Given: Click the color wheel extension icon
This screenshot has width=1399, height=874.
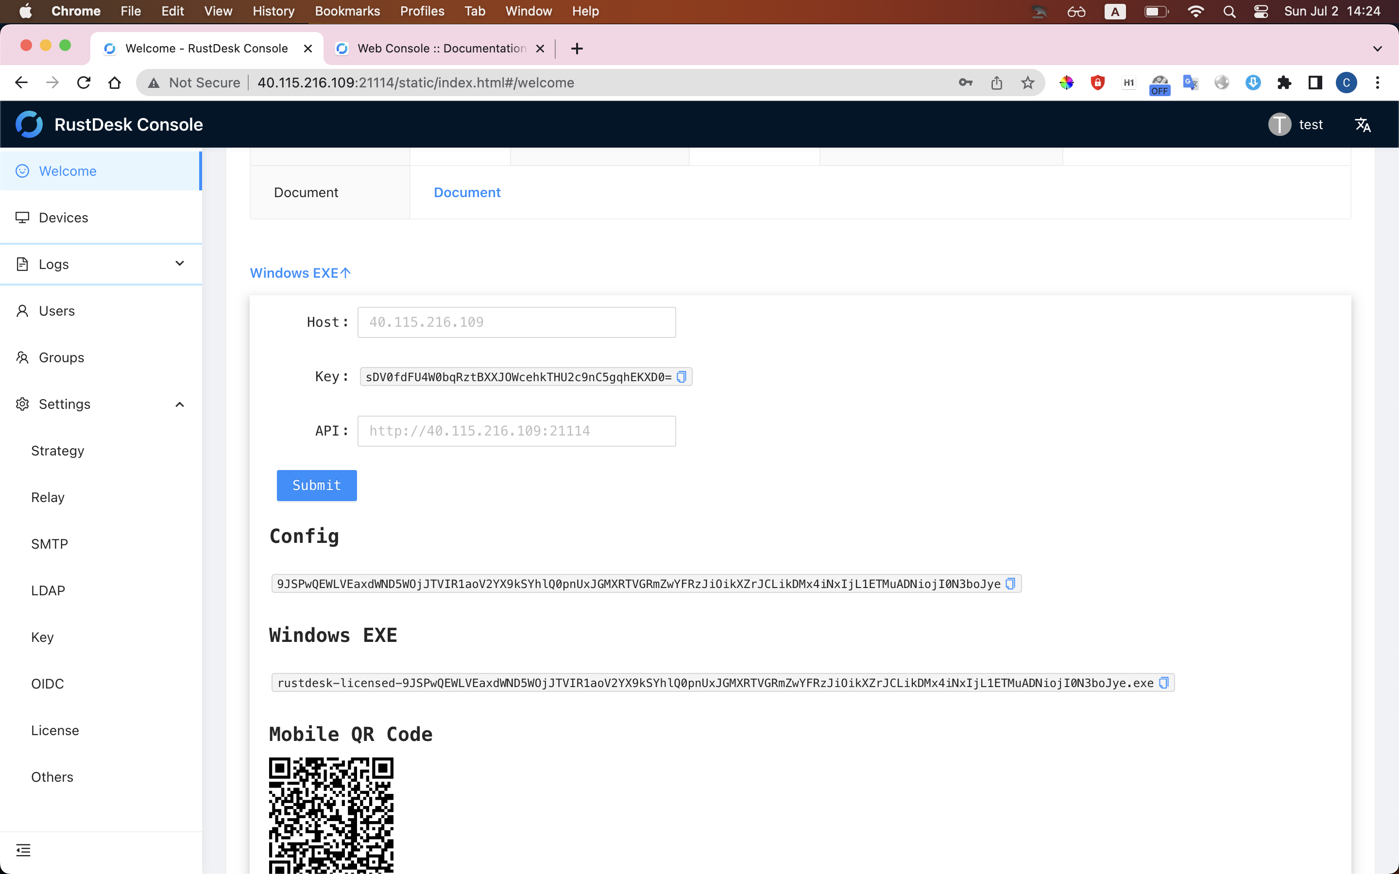Looking at the screenshot, I should click(x=1067, y=83).
